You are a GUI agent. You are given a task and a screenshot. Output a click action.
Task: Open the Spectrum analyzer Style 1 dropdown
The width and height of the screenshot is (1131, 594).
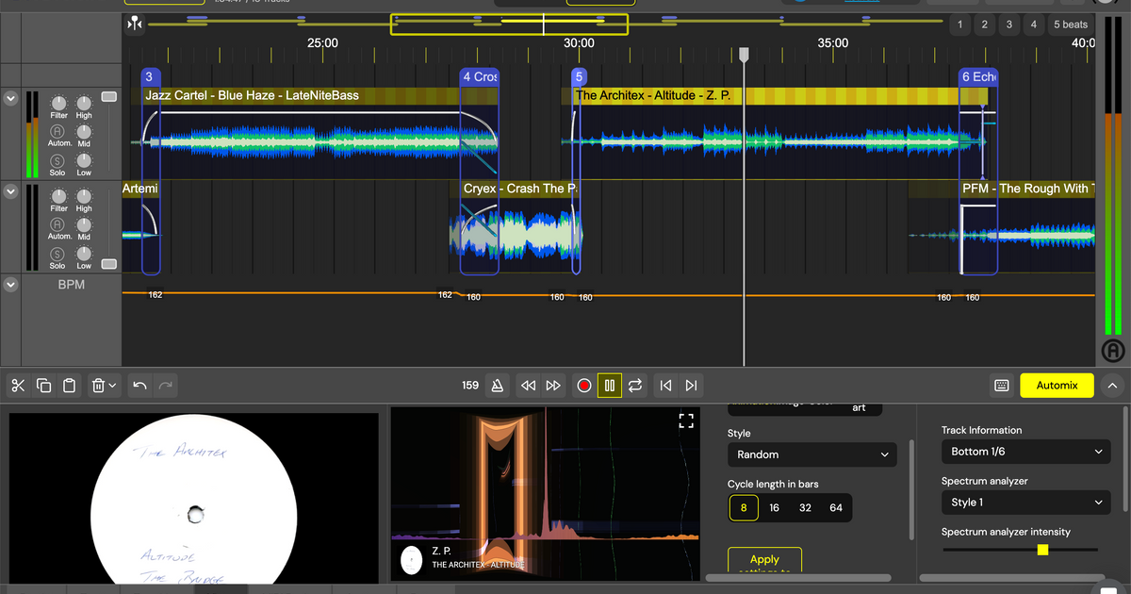[x=1025, y=502]
